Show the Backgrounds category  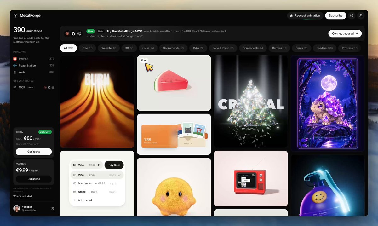pos(173,48)
